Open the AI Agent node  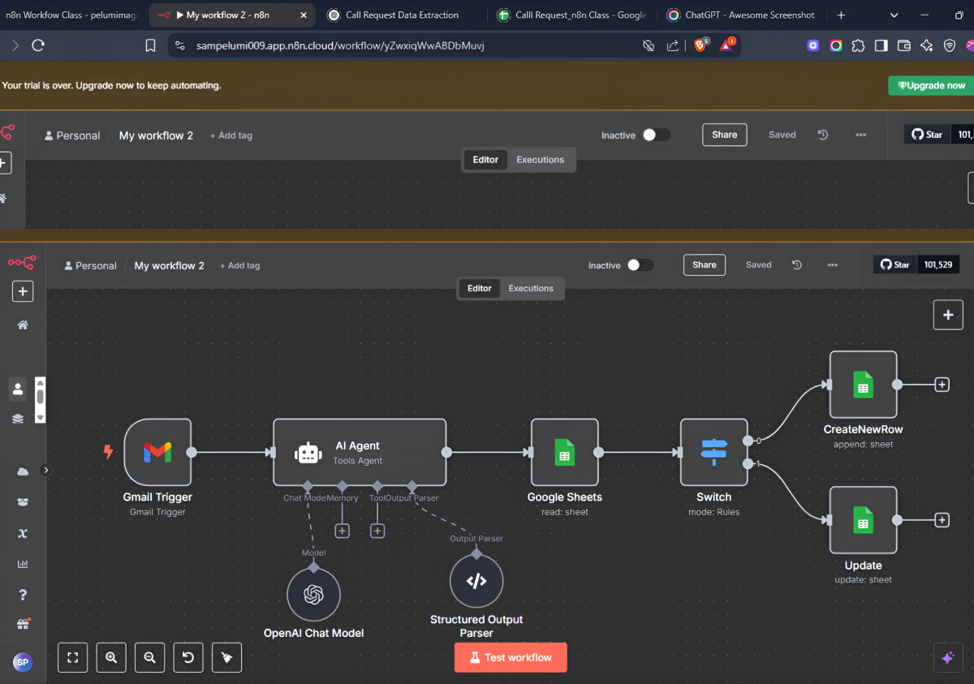(x=360, y=452)
